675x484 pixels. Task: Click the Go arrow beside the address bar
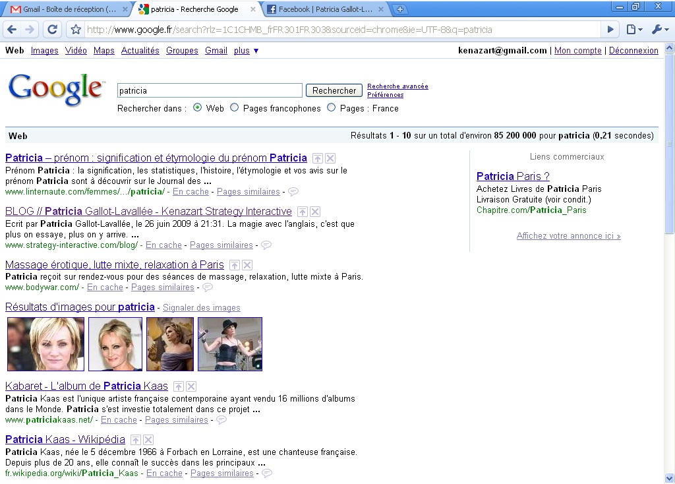(x=610, y=29)
